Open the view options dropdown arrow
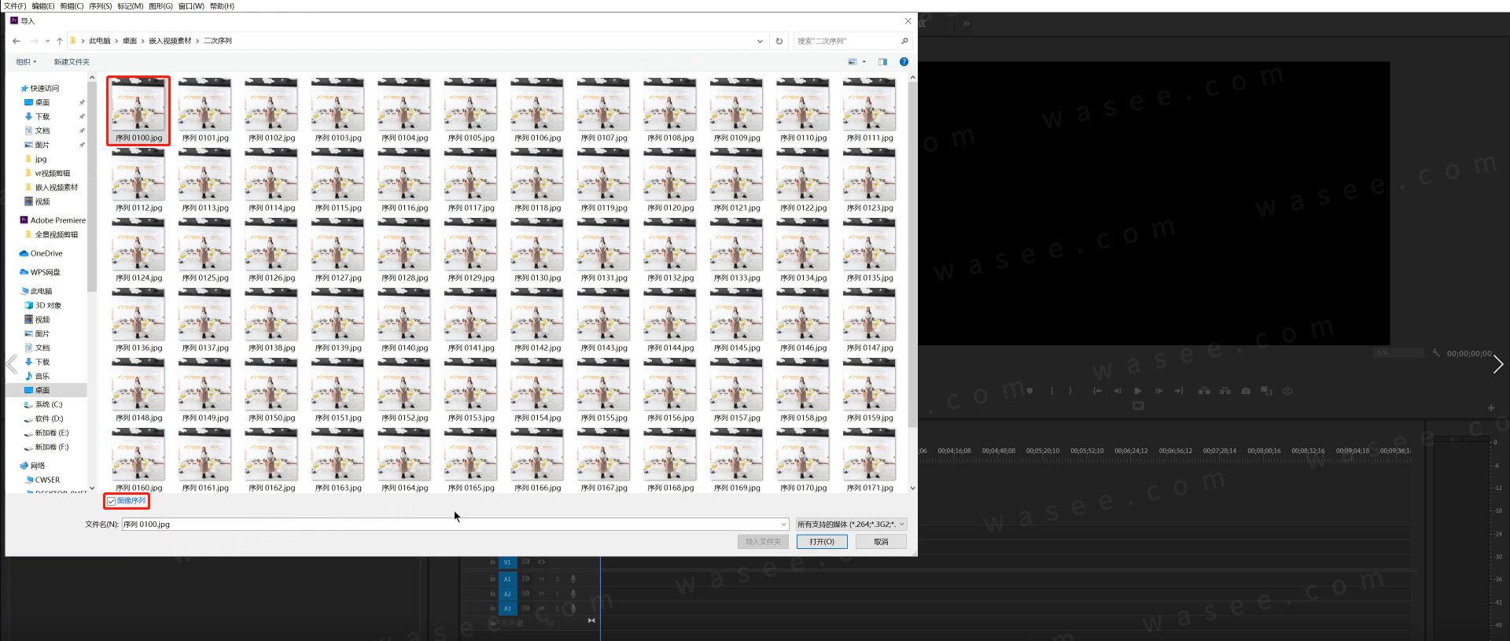The image size is (1510, 641). pos(864,61)
